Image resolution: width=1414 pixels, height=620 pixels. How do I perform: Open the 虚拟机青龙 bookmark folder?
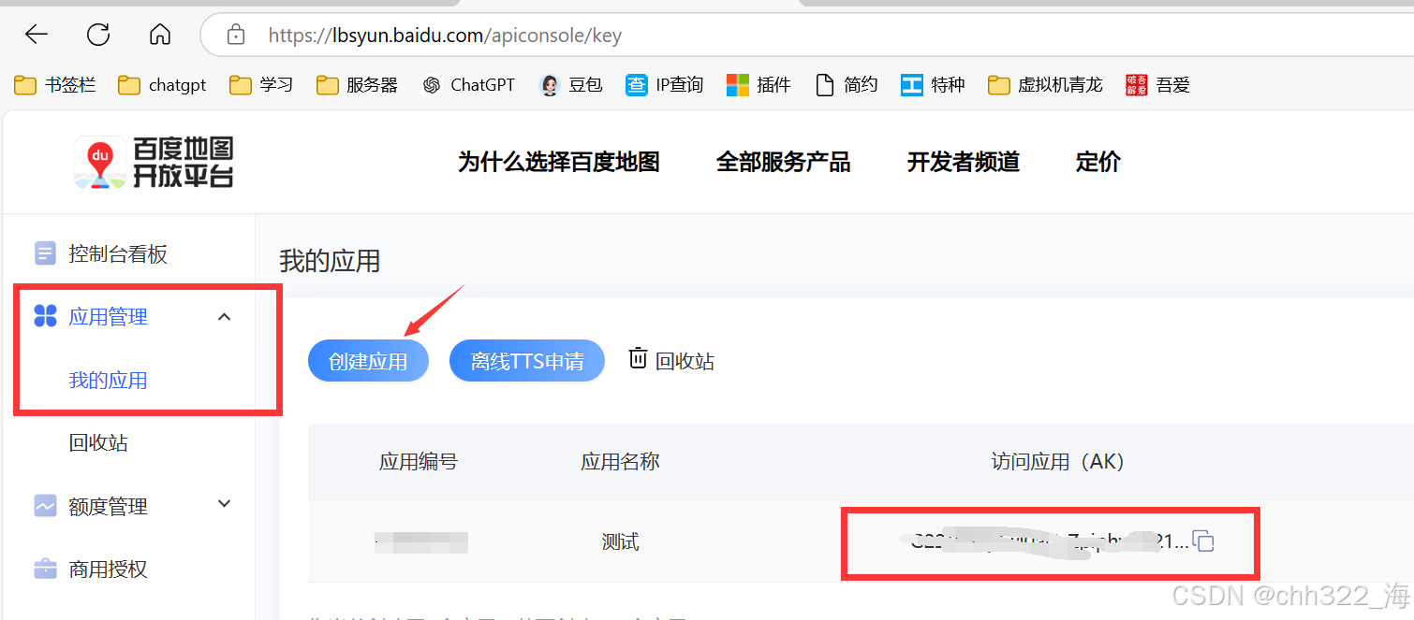click(x=1045, y=85)
